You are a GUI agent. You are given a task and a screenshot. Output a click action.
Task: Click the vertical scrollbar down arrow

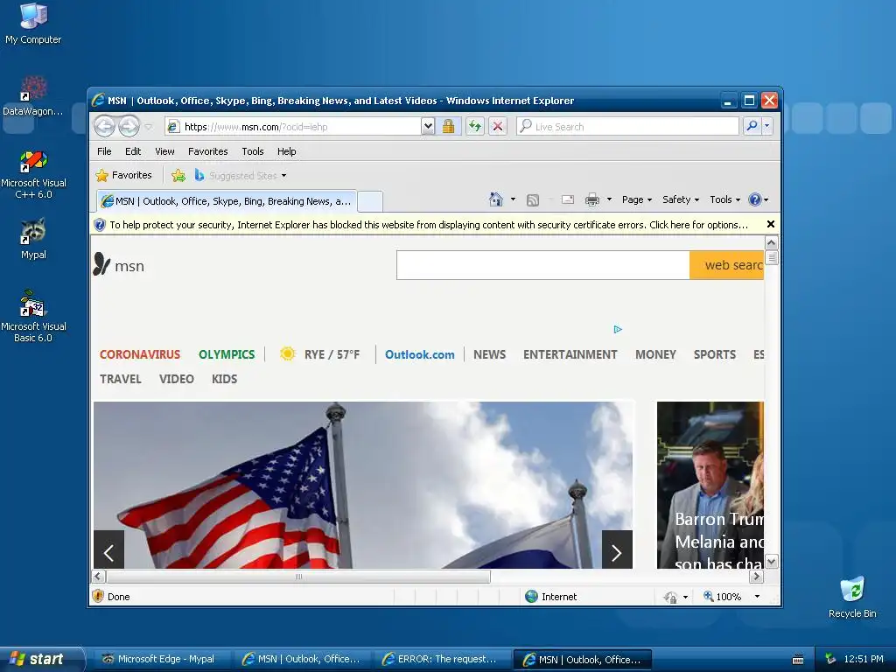[771, 561]
